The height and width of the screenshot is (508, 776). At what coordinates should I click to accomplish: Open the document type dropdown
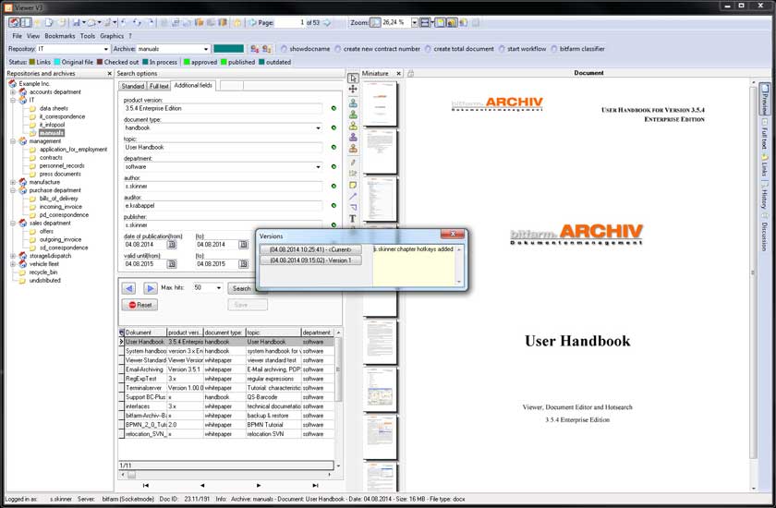(x=319, y=128)
